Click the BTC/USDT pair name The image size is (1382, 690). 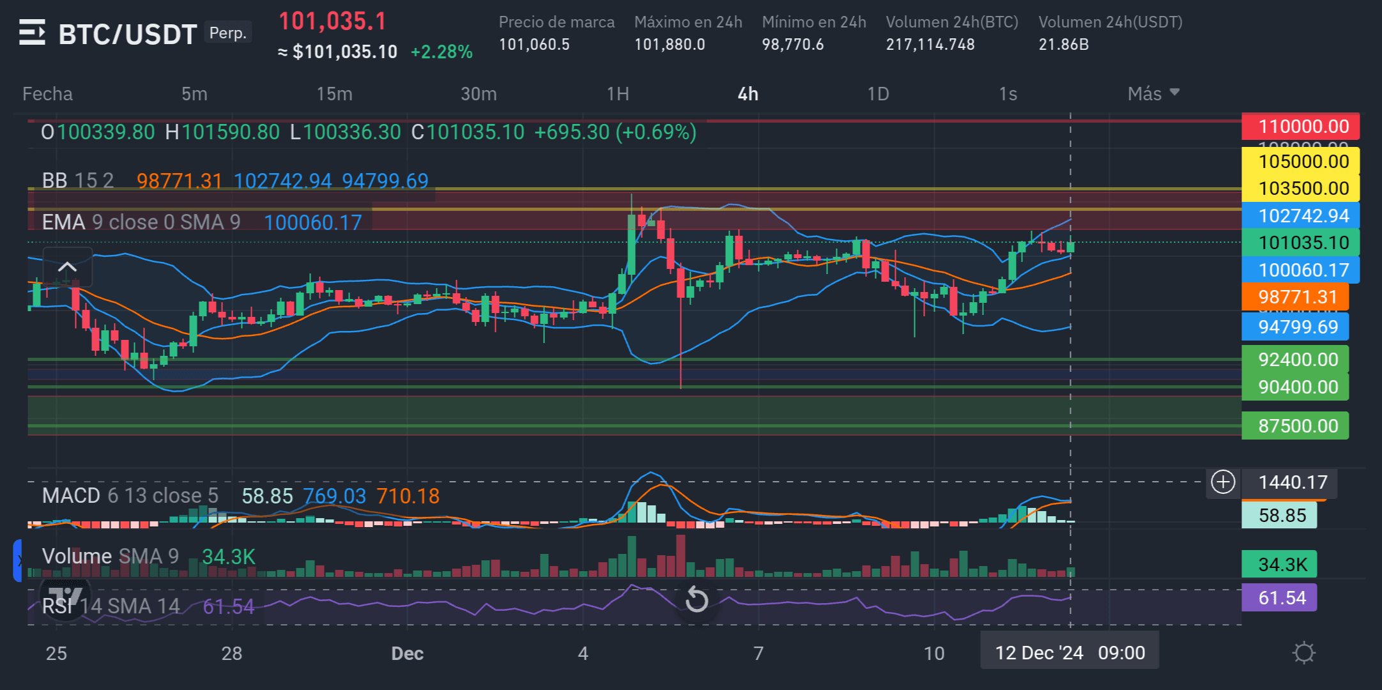(x=127, y=34)
